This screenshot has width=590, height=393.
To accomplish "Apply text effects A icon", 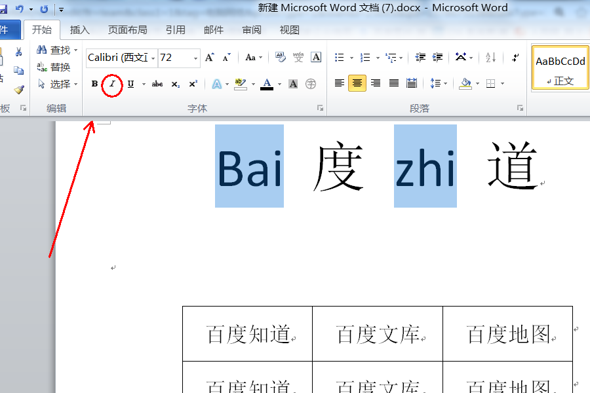I will coord(217,84).
